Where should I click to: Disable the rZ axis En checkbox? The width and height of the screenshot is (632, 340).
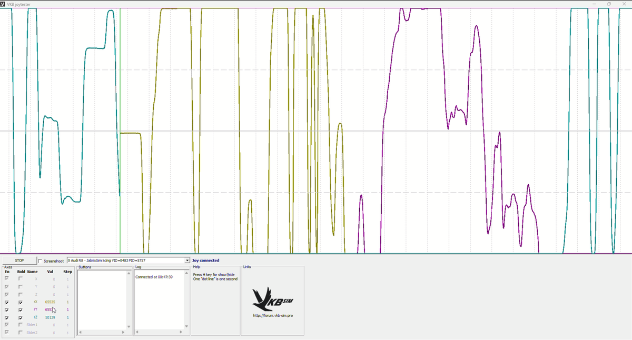pyautogui.click(x=7, y=317)
